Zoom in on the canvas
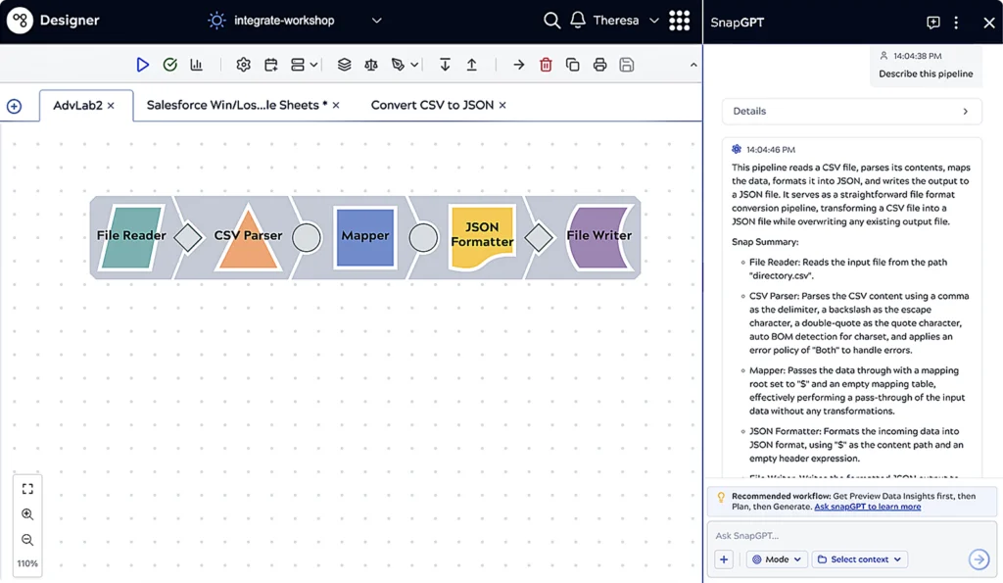 click(27, 514)
